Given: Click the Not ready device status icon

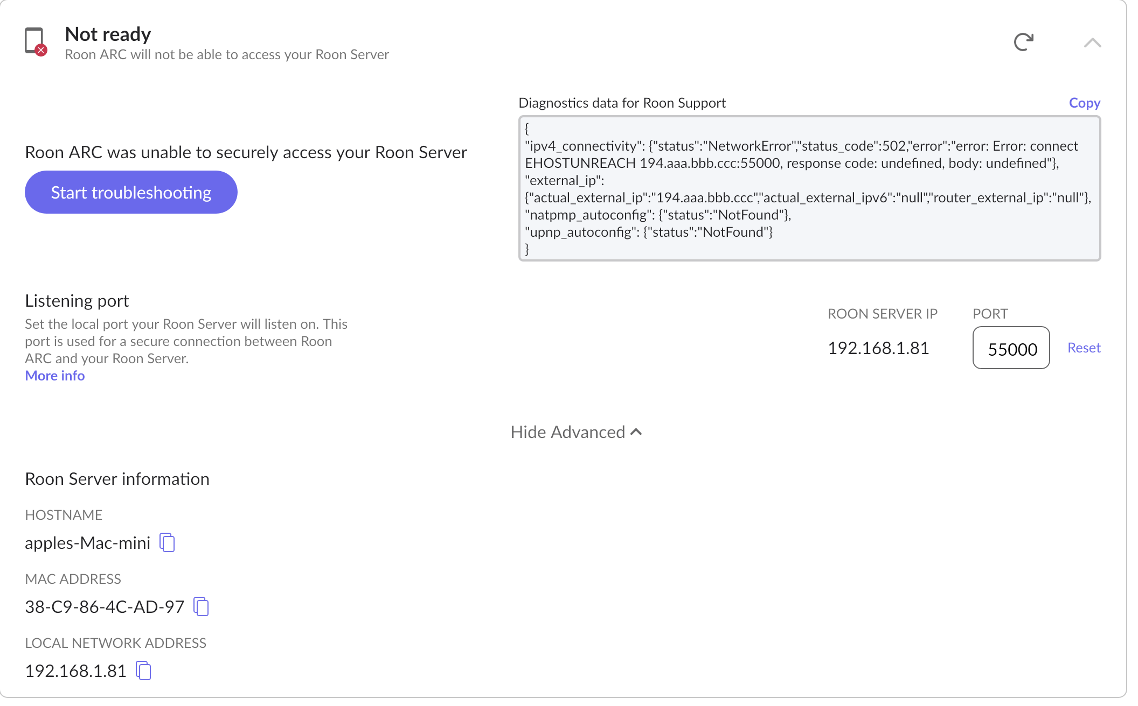Looking at the screenshot, I should (x=36, y=41).
